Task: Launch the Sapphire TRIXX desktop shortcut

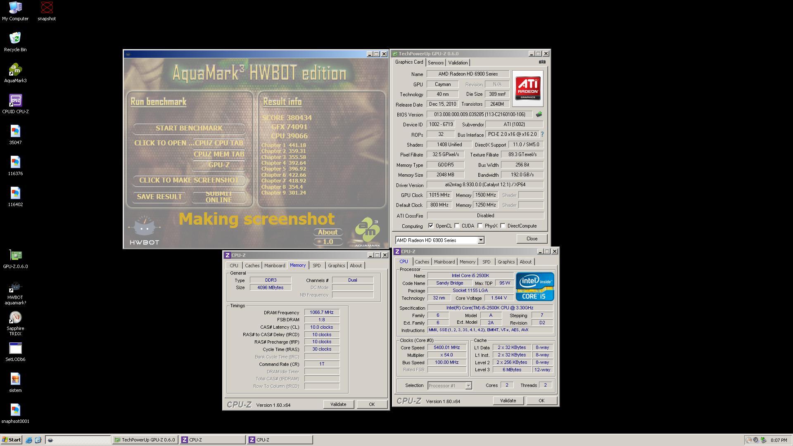Action: coord(15,324)
